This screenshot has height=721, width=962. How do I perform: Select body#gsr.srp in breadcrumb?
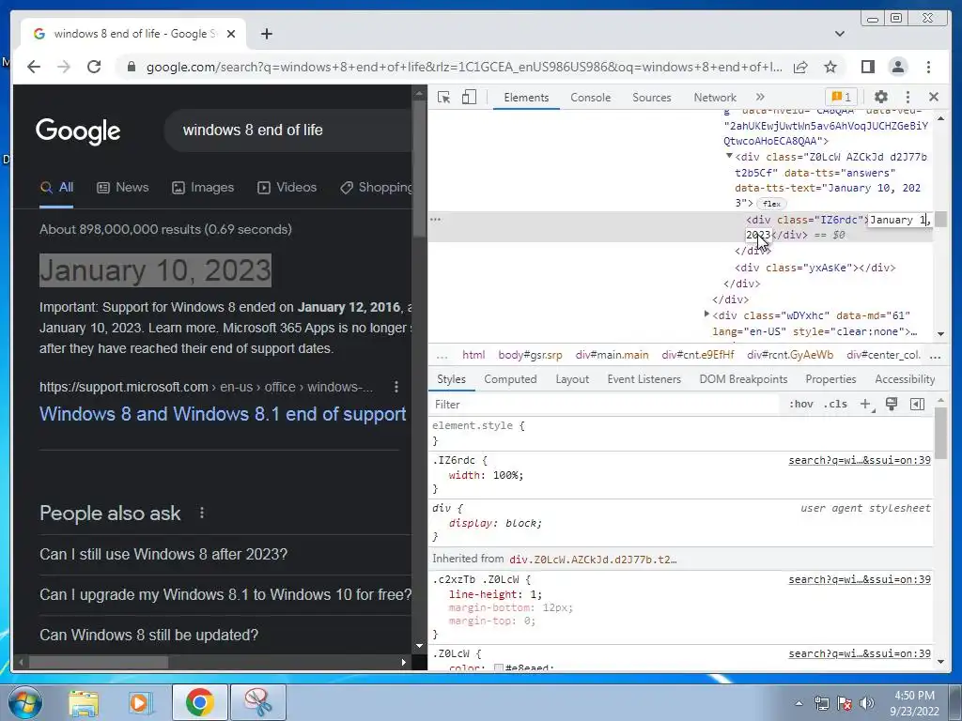pyautogui.click(x=530, y=355)
